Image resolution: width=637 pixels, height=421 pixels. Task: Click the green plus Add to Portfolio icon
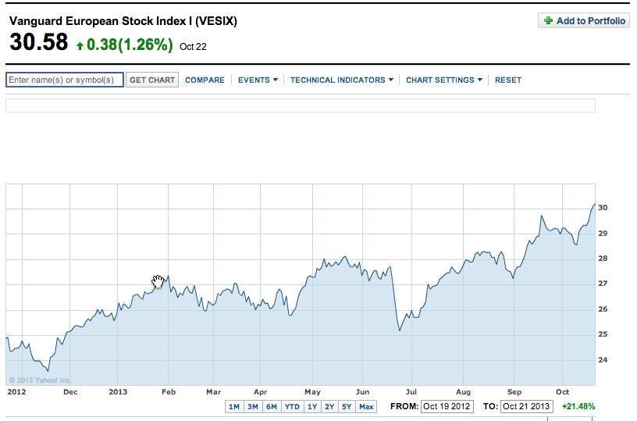coord(548,20)
